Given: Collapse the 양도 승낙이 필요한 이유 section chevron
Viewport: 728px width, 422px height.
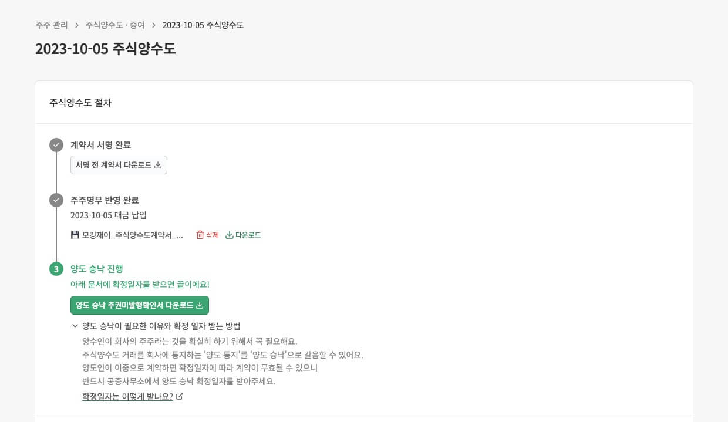Looking at the screenshot, I should [x=75, y=326].
